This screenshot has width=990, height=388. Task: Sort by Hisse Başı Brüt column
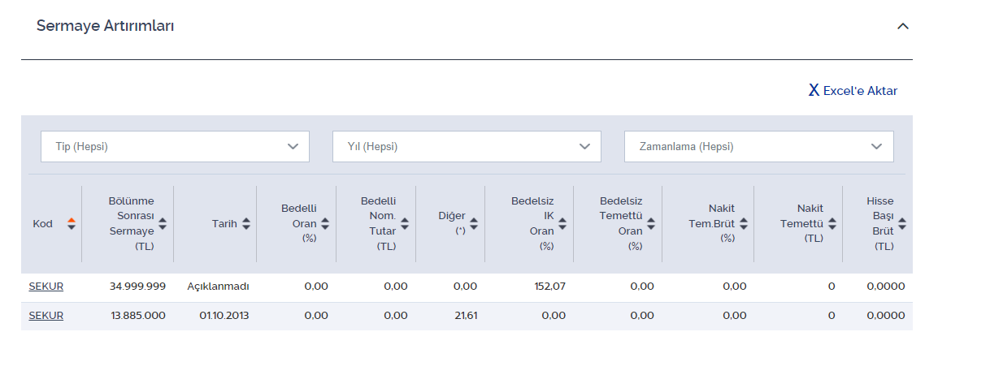[902, 224]
